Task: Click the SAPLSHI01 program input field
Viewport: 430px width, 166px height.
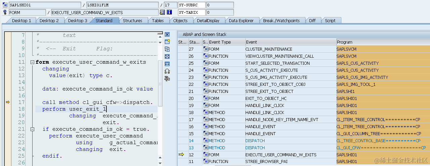Action: click(x=45, y=5)
